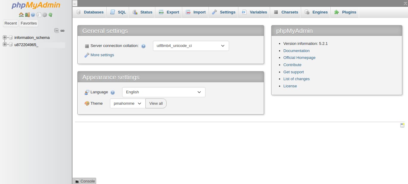Open the Console bar at bottom
The width and height of the screenshot is (408, 184).
click(85, 181)
